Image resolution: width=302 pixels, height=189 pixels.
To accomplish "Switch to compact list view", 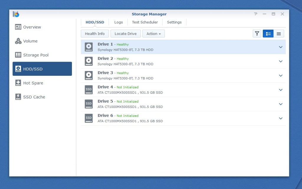I will click(x=279, y=34).
